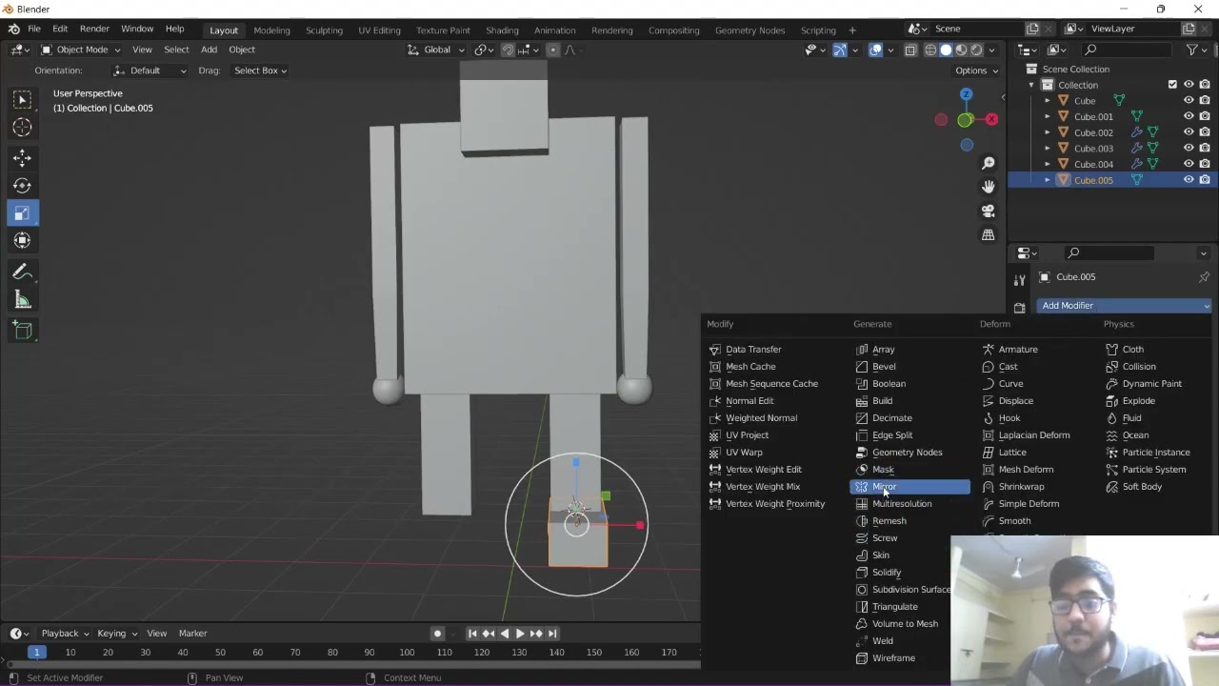Open the Render menu
The image size is (1219, 686).
[94, 30]
